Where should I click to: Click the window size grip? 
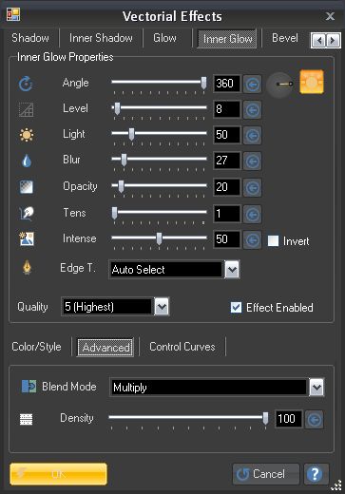coord(337,485)
